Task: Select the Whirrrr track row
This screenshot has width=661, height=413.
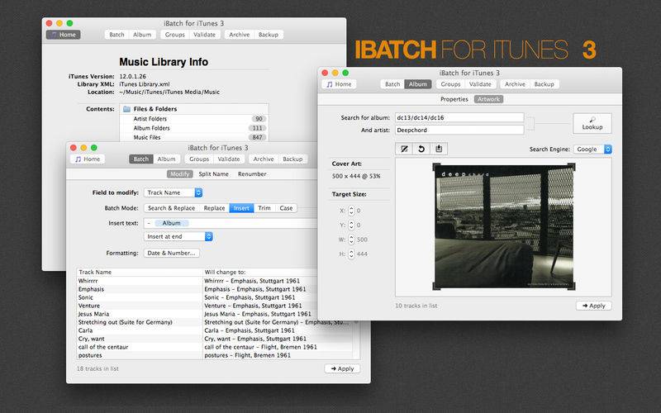Action: click(x=214, y=281)
